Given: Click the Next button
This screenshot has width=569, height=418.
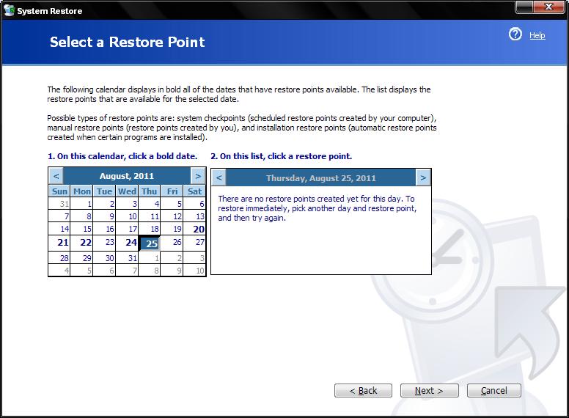Looking at the screenshot, I should pos(428,390).
